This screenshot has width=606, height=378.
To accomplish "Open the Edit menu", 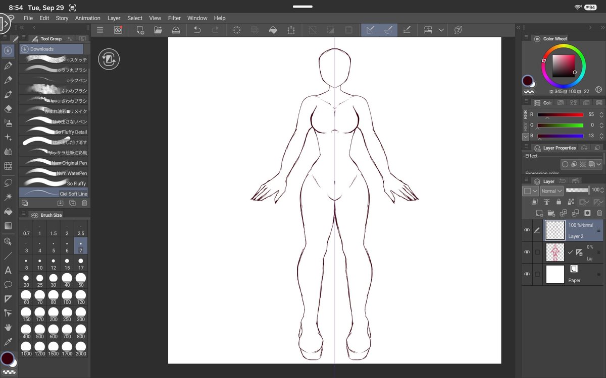I will [44, 18].
